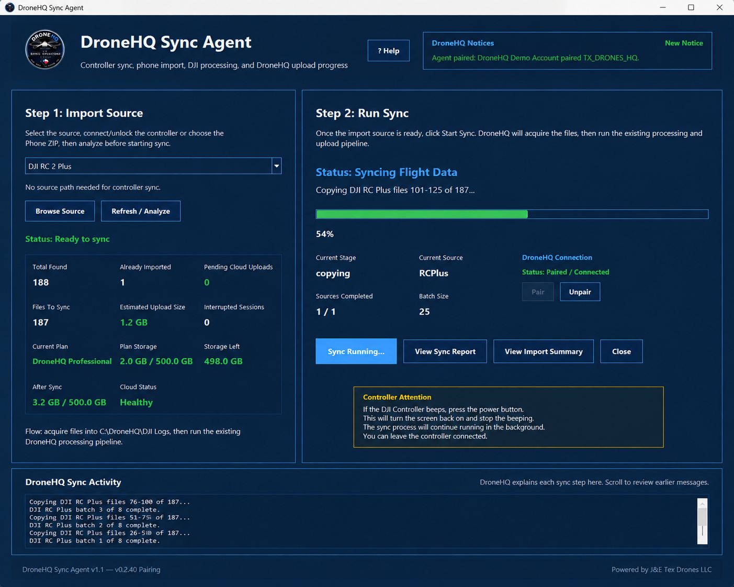
Task: Expand the DJI RC 2 Plus source dropdown arrow
Action: pyautogui.click(x=276, y=166)
